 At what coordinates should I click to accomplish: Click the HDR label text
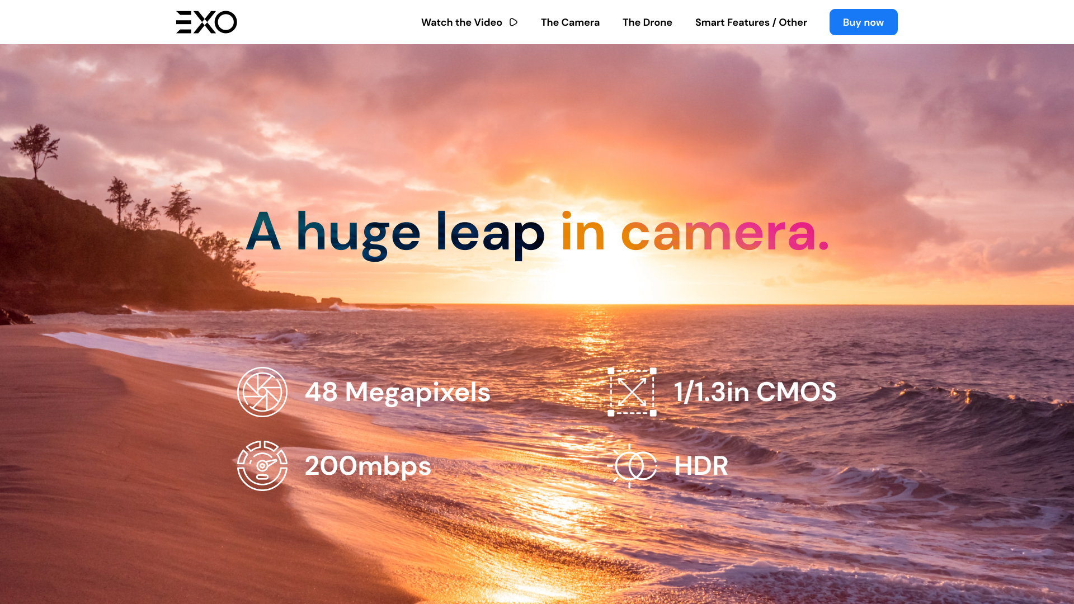coord(701,466)
